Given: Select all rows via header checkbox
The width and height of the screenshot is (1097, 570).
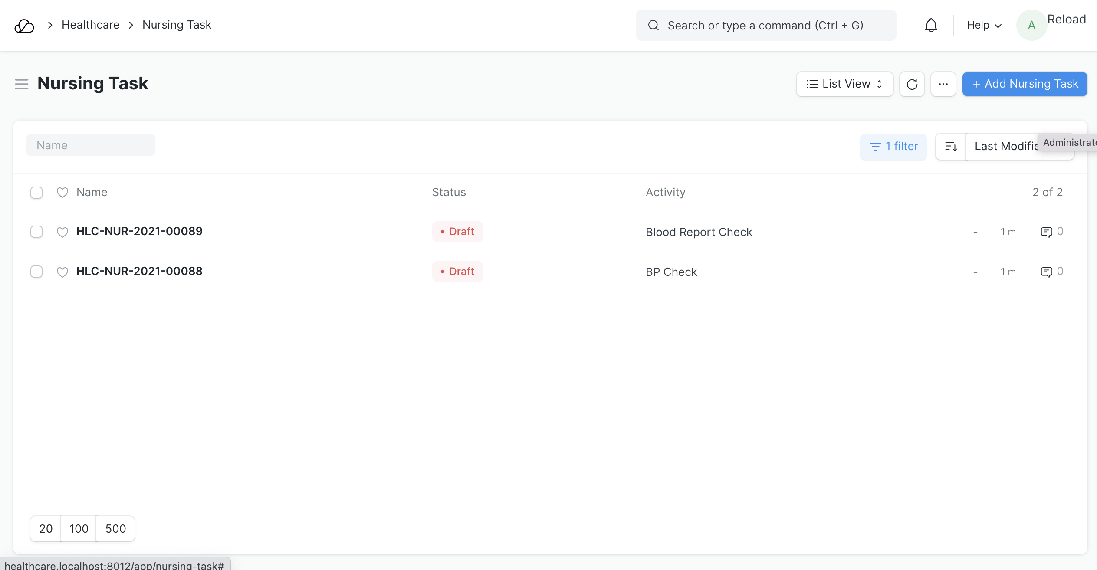Looking at the screenshot, I should (x=36, y=192).
